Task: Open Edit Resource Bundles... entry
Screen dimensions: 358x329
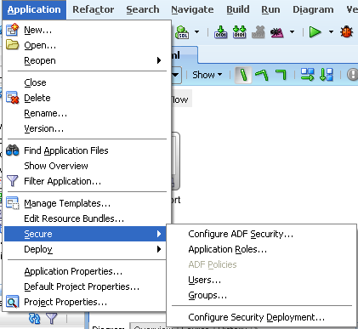Action: [88, 218]
